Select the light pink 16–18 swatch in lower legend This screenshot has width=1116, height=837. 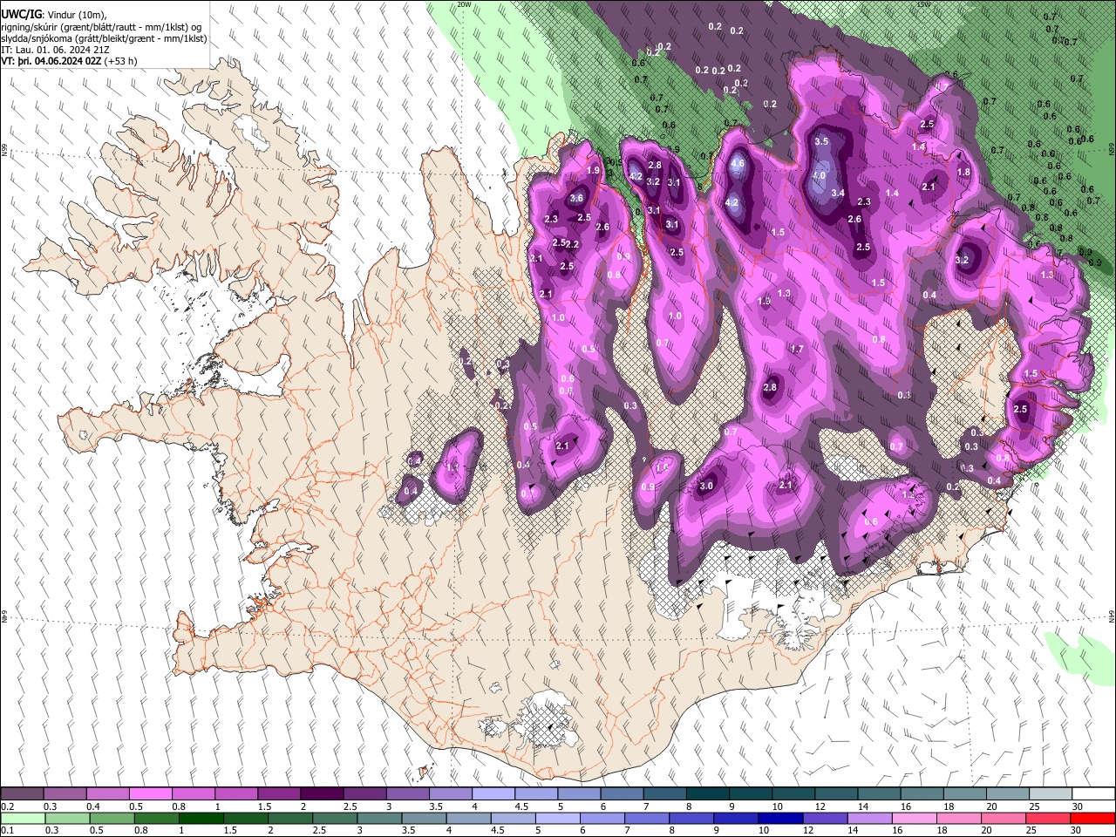click(x=915, y=819)
